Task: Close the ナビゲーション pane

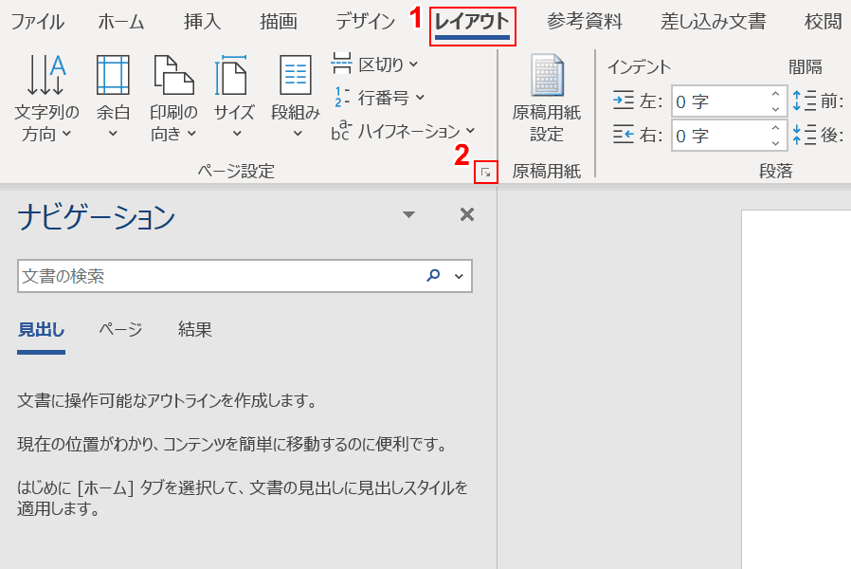Action: click(x=467, y=214)
